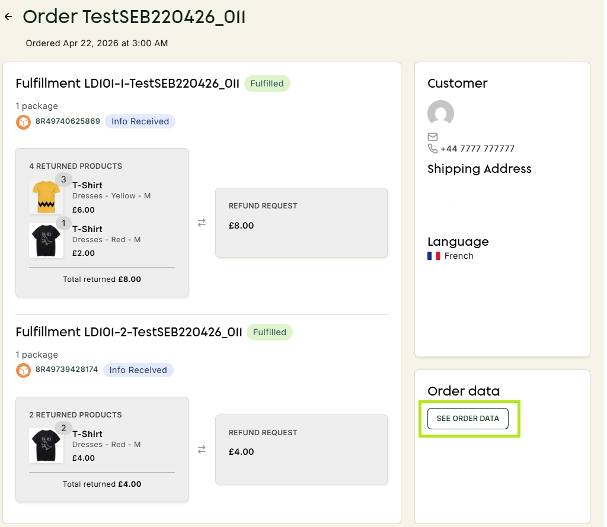Open tracking number 8R49740625869
The width and height of the screenshot is (607, 527).
click(x=68, y=121)
